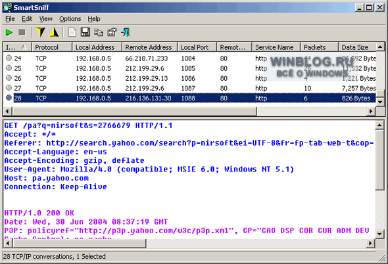Click the Accept-Language: en-us line
Screen dimensions: 388x264
55,152
